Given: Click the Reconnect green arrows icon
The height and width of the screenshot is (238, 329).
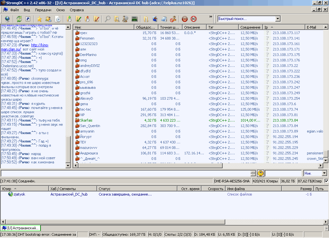Looking at the screenshot, I should pyautogui.click(x=19, y=19).
